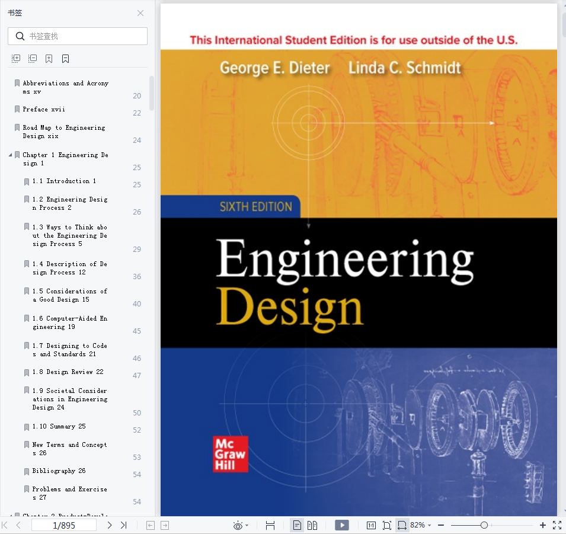Click bookmark ribbon icon beside 1.10 Summary
The image size is (566, 534).
pyautogui.click(x=26, y=427)
